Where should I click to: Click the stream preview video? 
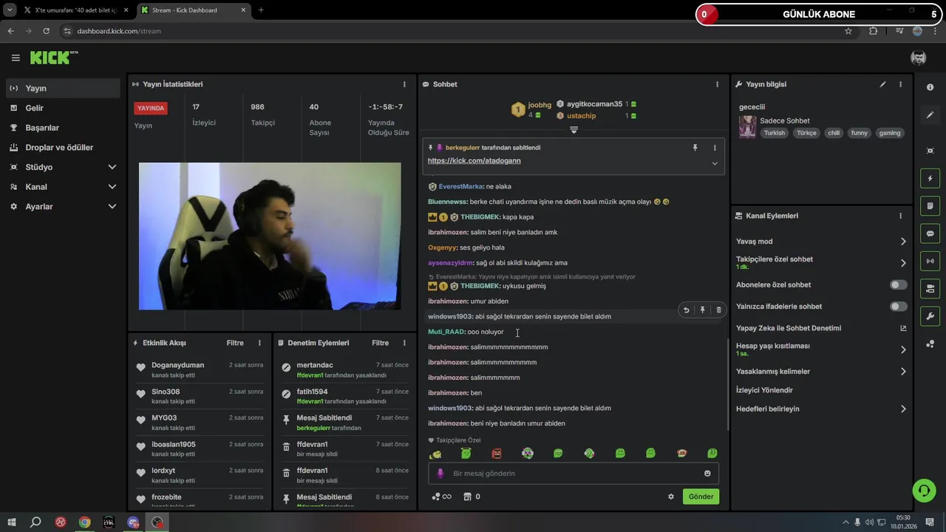[270, 236]
